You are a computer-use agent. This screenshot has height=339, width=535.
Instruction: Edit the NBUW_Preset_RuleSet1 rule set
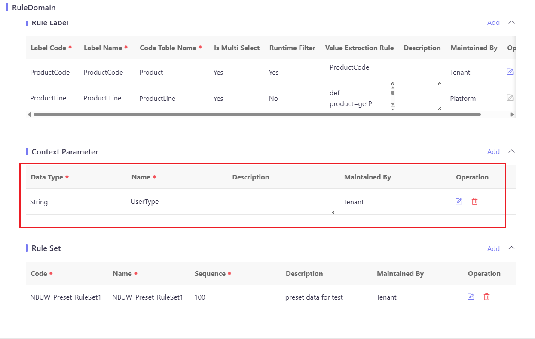pyautogui.click(x=471, y=297)
